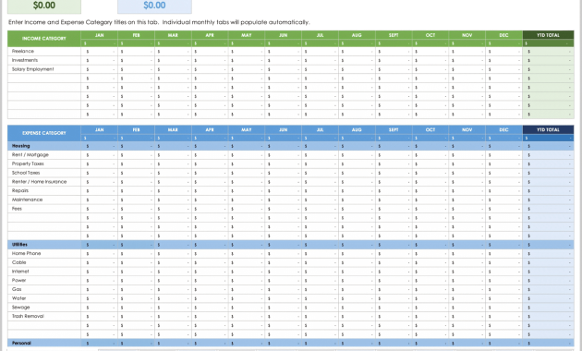Select the Property Taxes expense label

point(28,163)
